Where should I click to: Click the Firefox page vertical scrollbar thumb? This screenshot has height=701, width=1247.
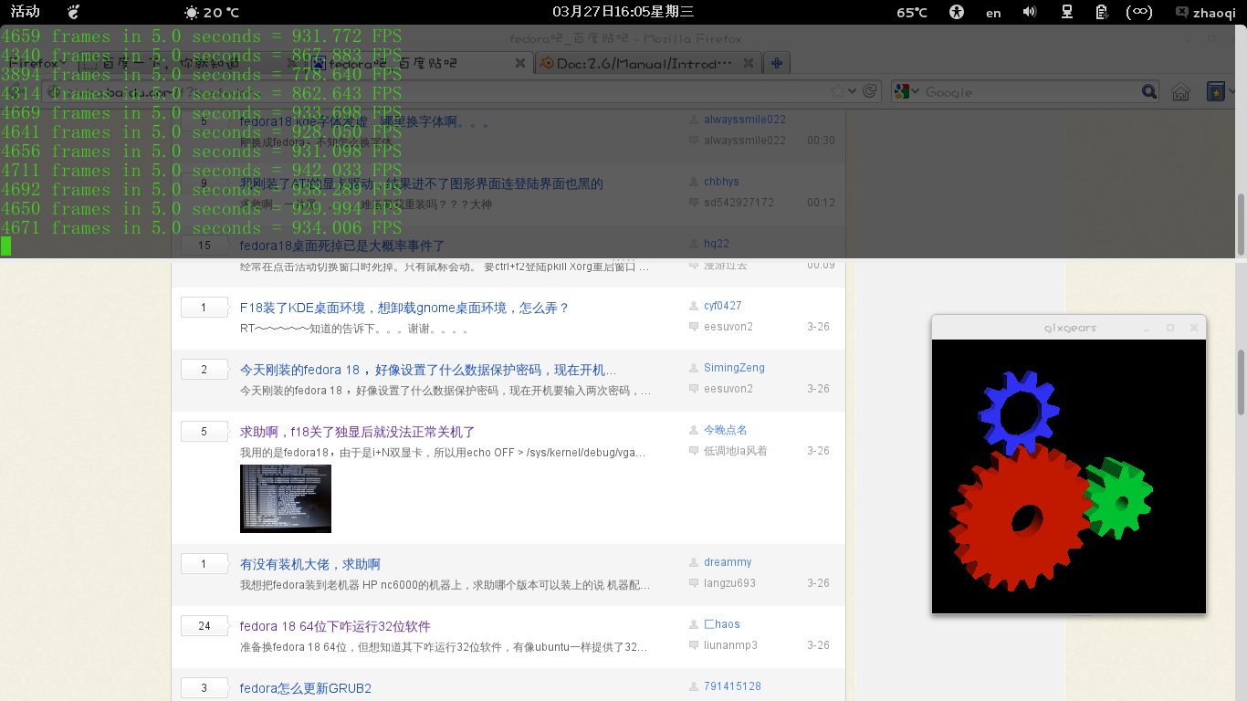1240,382
